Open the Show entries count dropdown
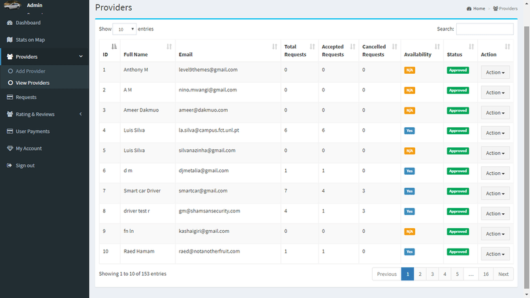The image size is (530, 298). pyautogui.click(x=125, y=29)
